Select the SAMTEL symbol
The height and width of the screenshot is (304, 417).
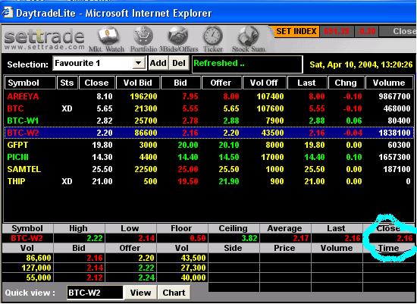pos(24,169)
